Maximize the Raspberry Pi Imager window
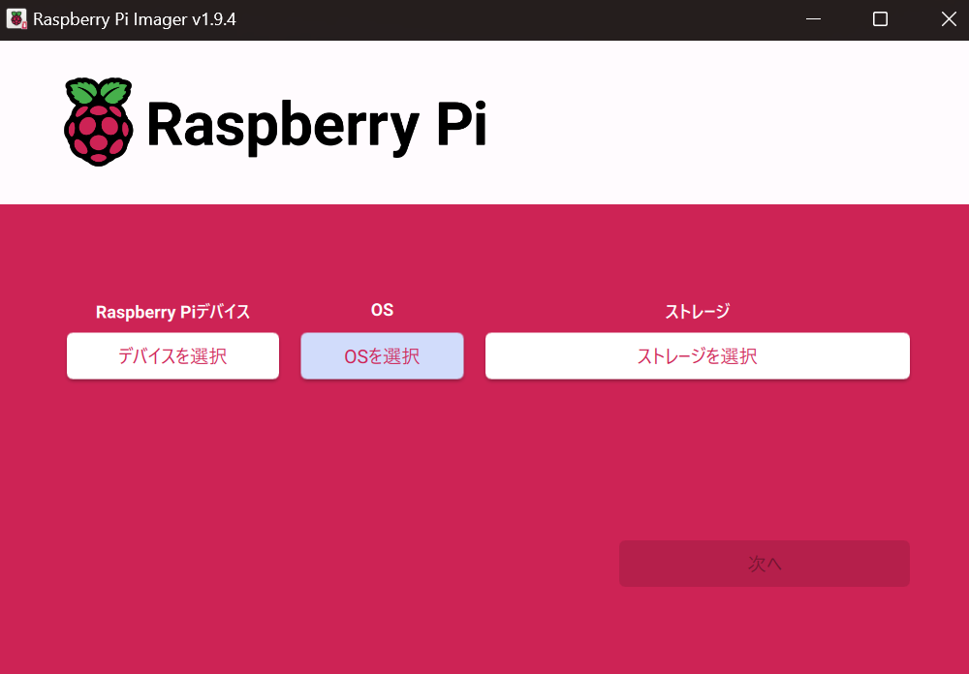The image size is (969, 674). tap(880, 19)
